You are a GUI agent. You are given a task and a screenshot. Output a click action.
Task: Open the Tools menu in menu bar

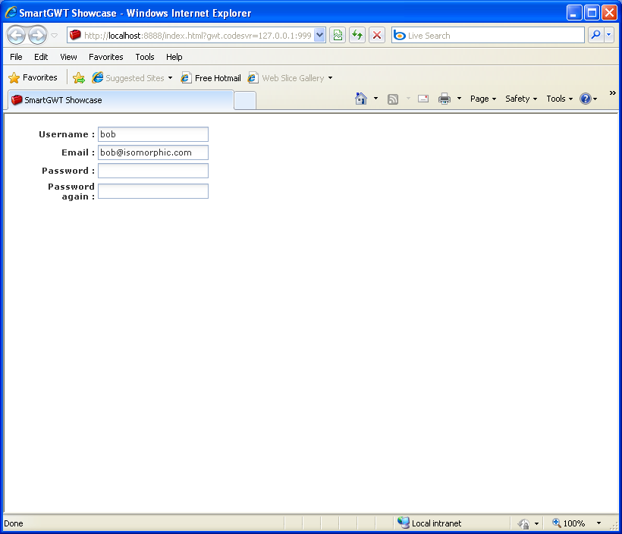coord(144,57)
